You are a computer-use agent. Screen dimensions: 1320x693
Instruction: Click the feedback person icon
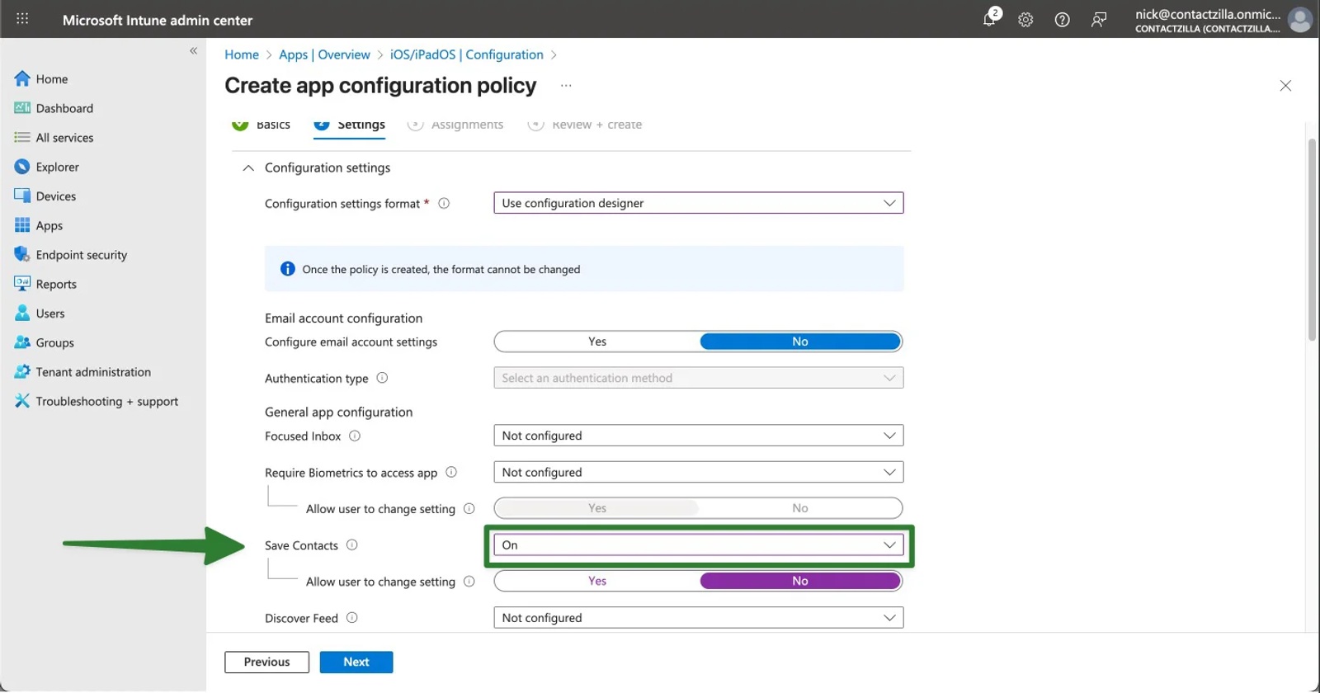1099,20
